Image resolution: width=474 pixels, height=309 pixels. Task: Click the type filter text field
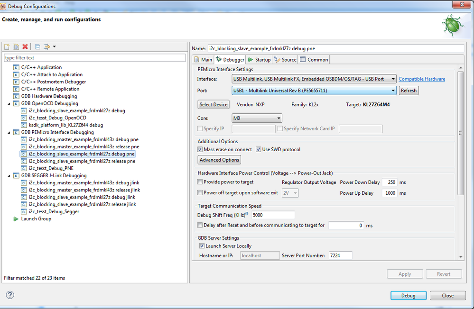(94, 58)
